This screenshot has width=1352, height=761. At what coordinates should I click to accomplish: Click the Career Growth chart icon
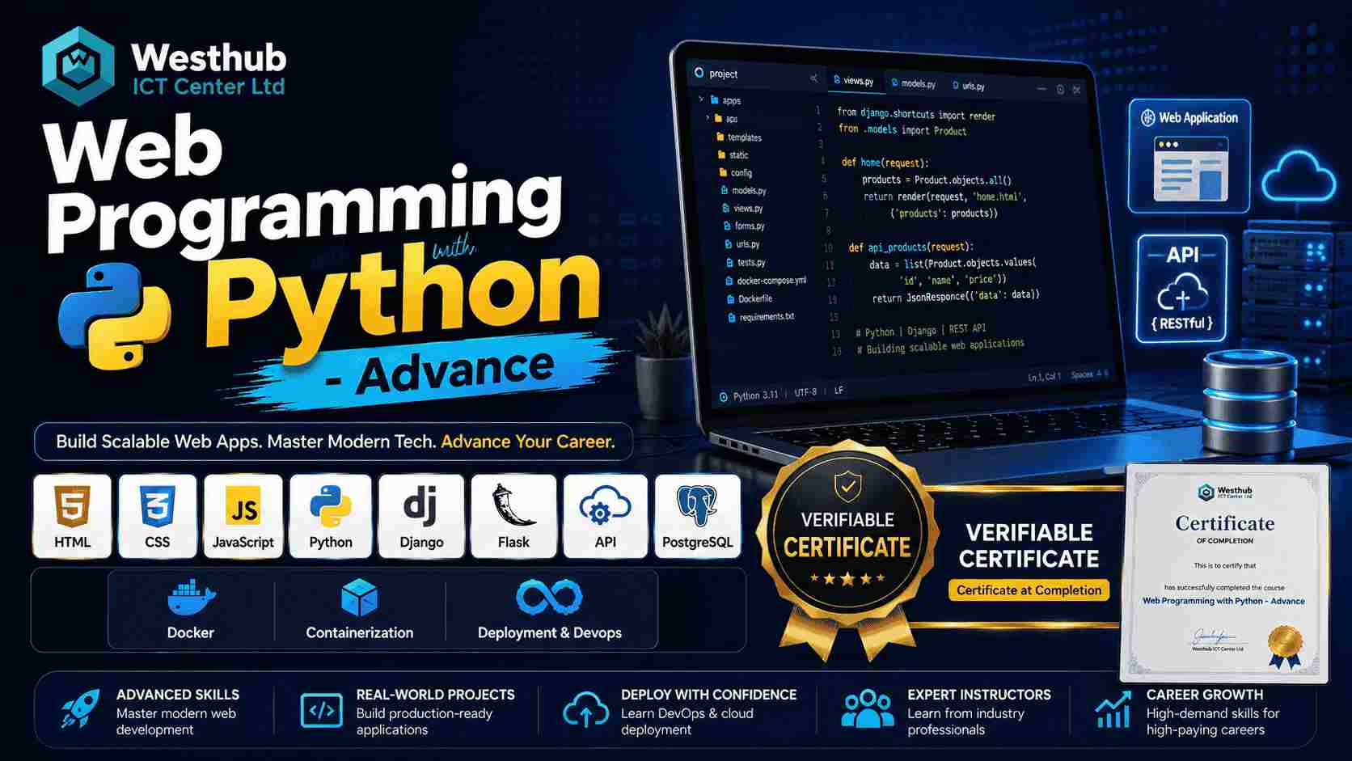(x=1113, y=709)
